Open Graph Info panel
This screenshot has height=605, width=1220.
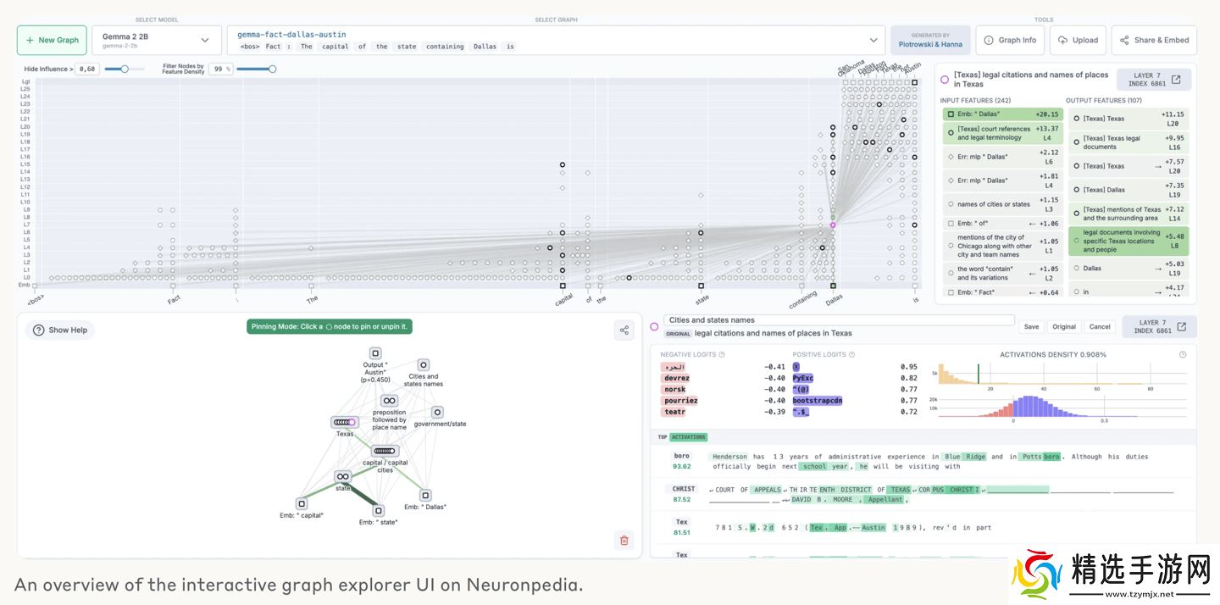point(1009,40)
